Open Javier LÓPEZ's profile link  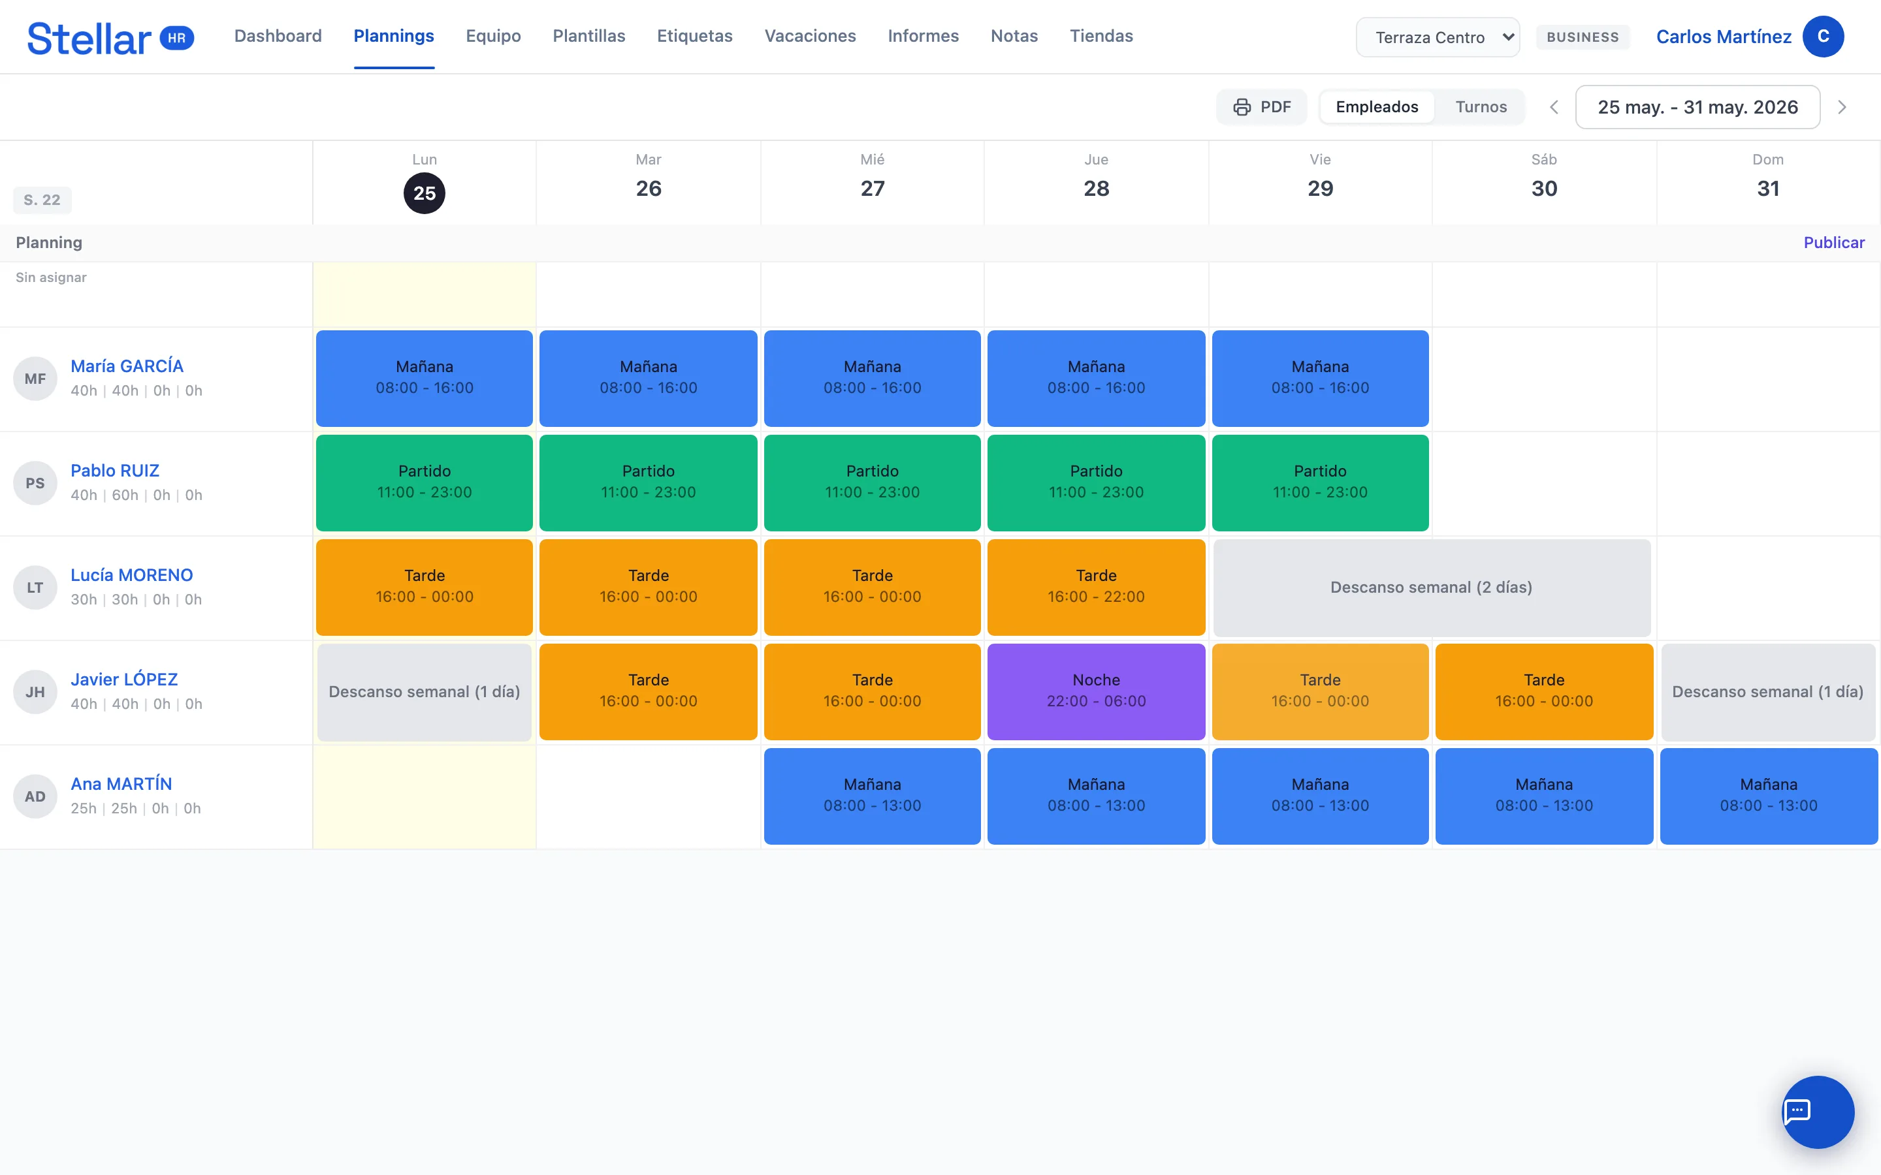(123, 679)
